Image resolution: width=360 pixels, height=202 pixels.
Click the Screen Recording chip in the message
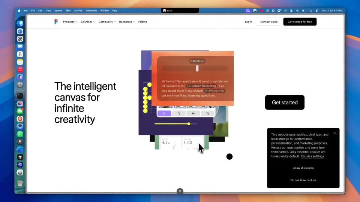coord(202,86)
